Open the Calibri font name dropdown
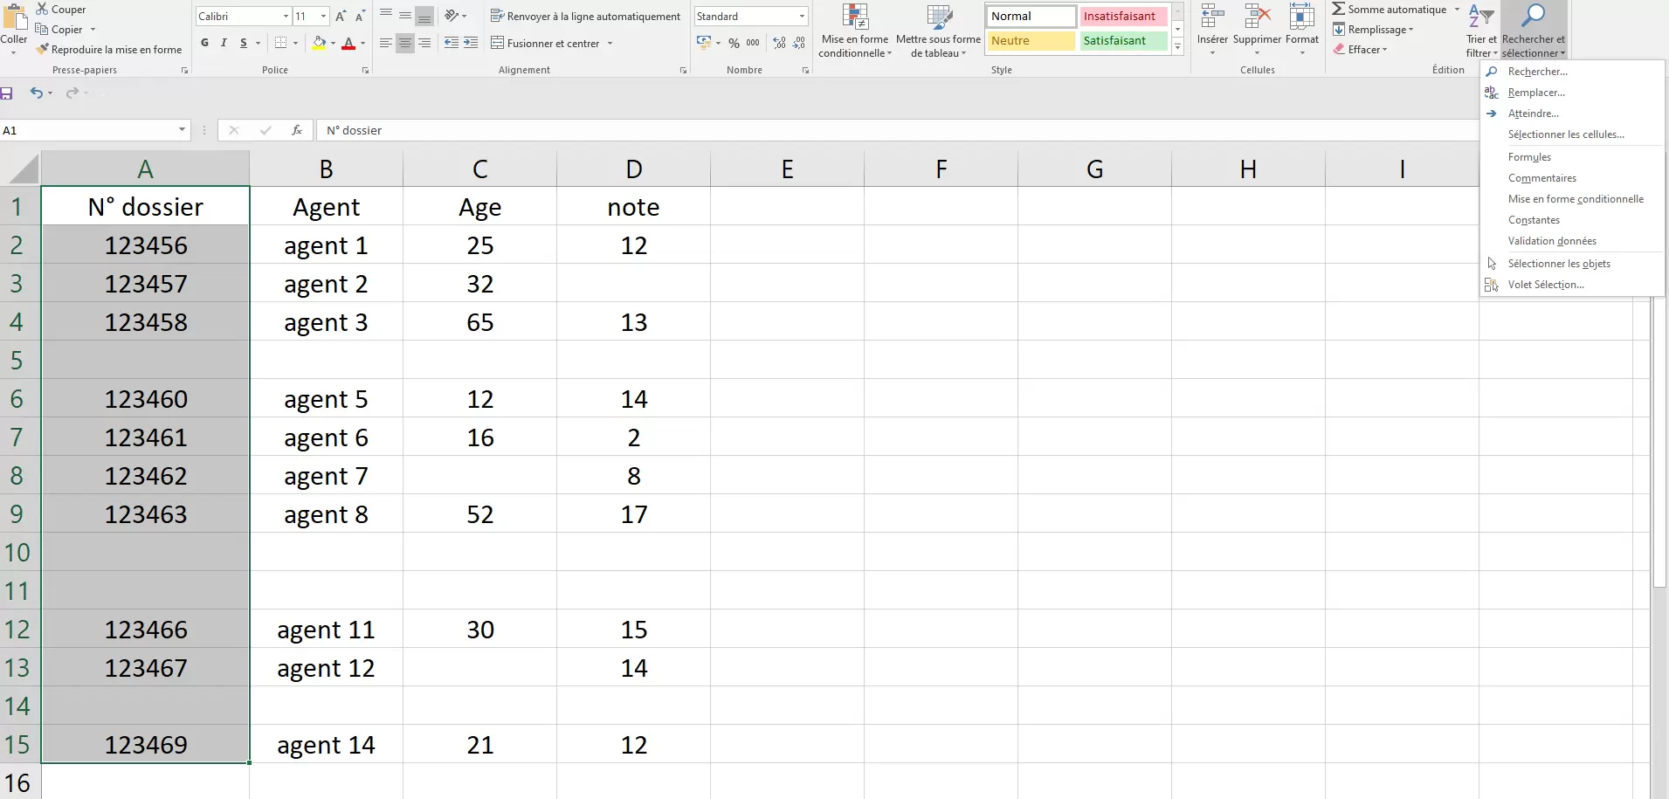1669x799 pixels. (286, 16)
